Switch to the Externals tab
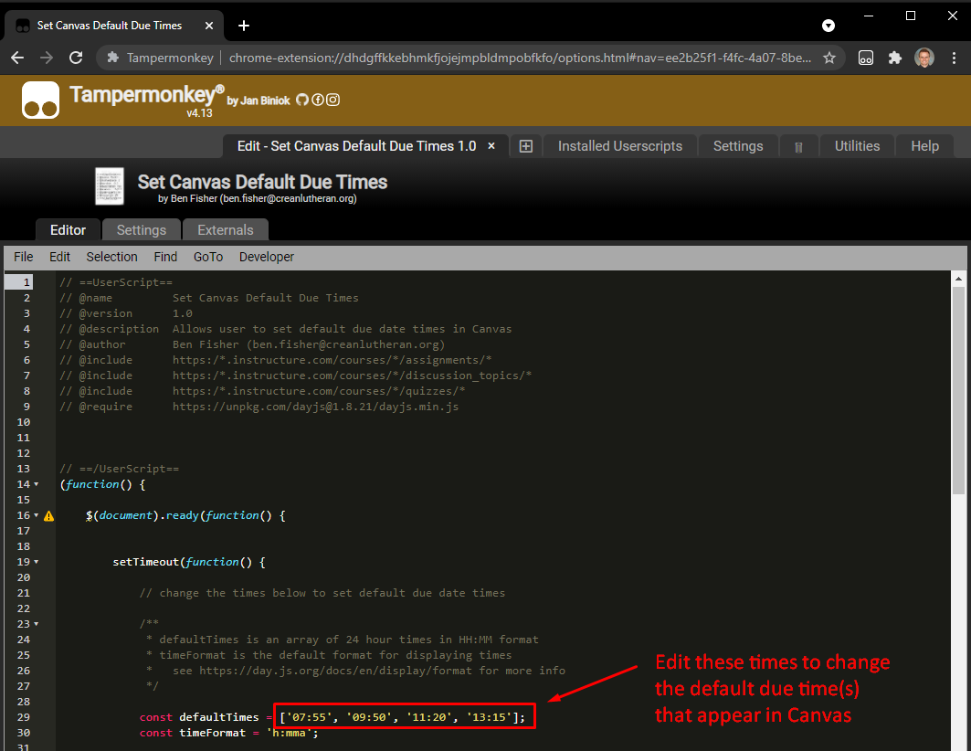The width and height of the screenshot is (971, 751). pyautogui.click(x=226, y=229)
